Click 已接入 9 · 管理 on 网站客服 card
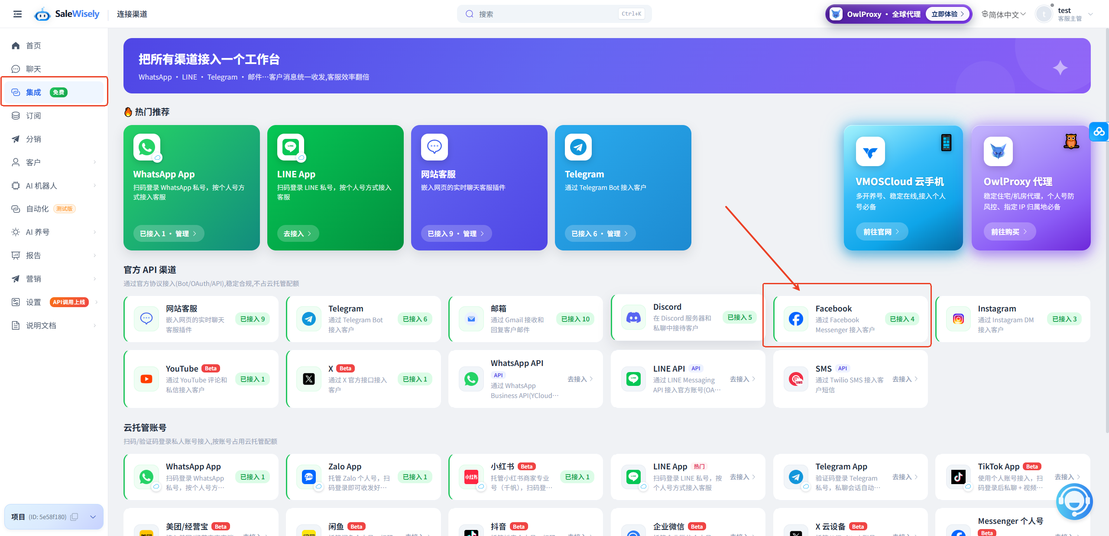 point(456,234)
